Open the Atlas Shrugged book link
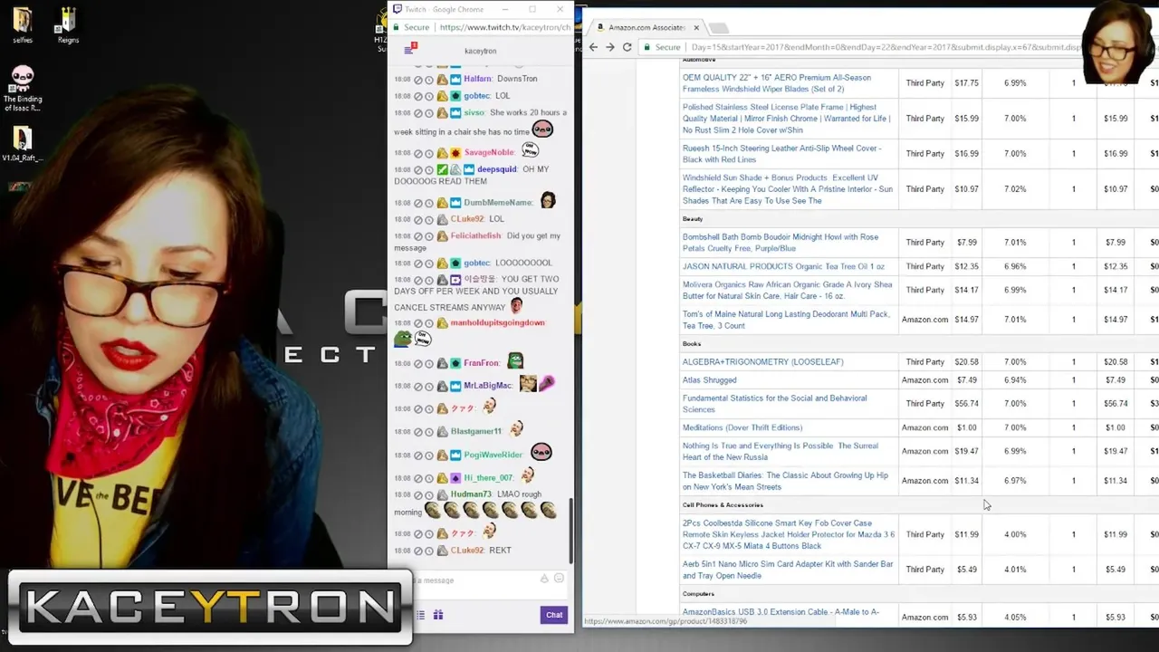Viewport: 1159px width, 652px height. [x=709, y=380]
